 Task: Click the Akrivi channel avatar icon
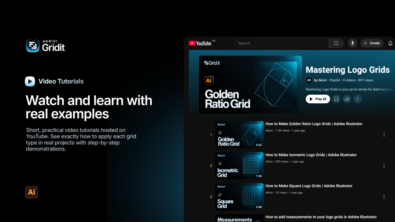pos(309,80)
